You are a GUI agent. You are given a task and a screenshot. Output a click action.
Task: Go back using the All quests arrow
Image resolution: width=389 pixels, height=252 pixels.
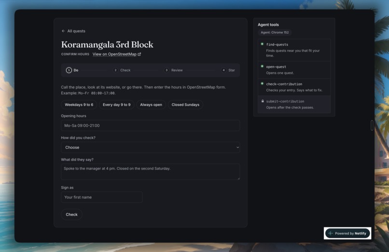(63, 31)
